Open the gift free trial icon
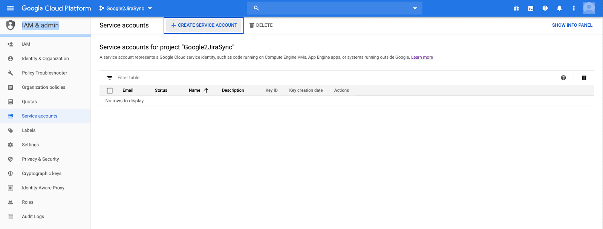 516,8
